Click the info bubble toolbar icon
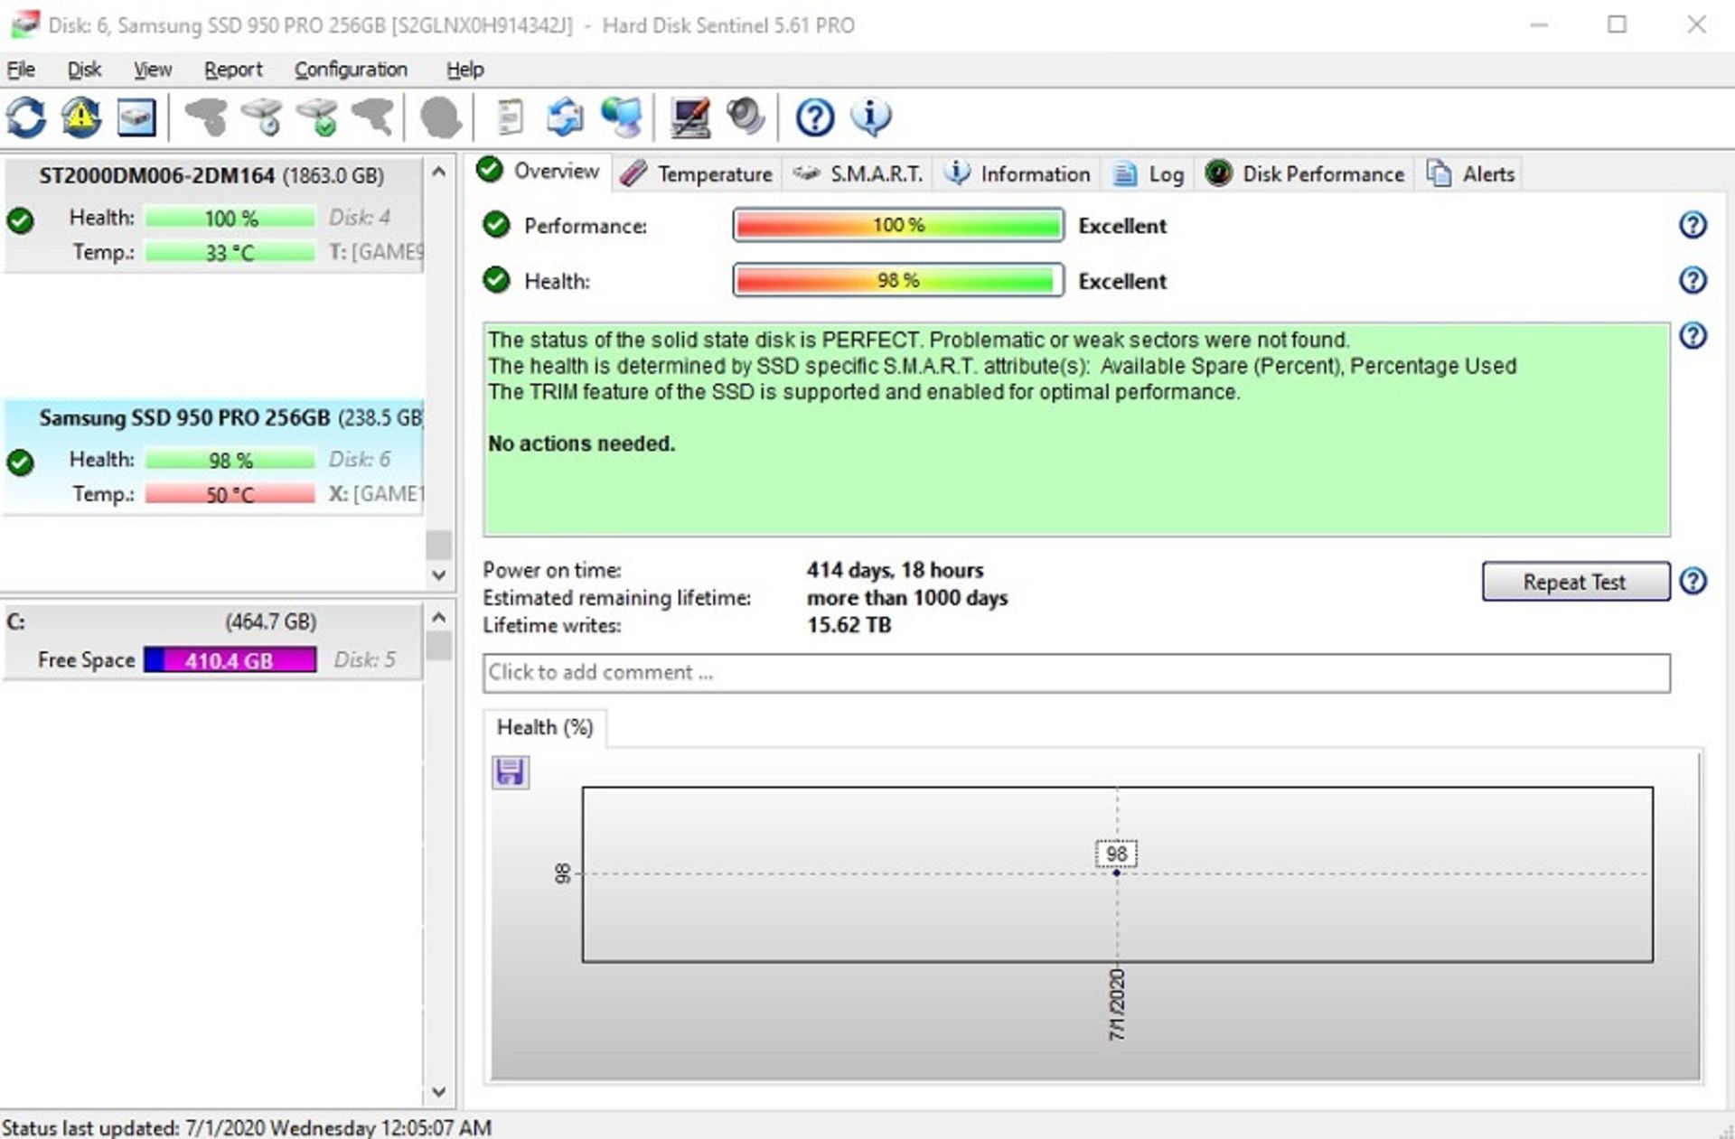Screen dimensions: 1735x1139 (871, 117)
